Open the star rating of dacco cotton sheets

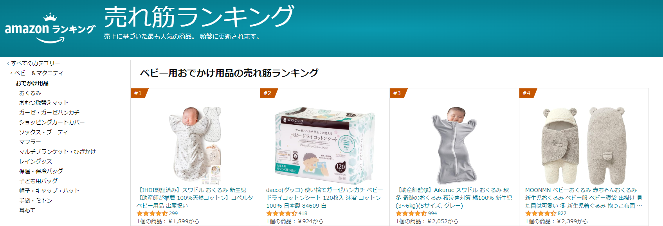point(282,213)
